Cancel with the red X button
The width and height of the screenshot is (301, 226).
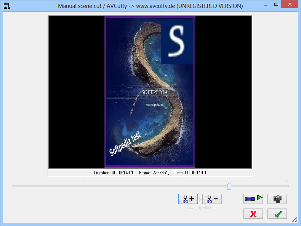pyautogui.click(x=253, y=214)
